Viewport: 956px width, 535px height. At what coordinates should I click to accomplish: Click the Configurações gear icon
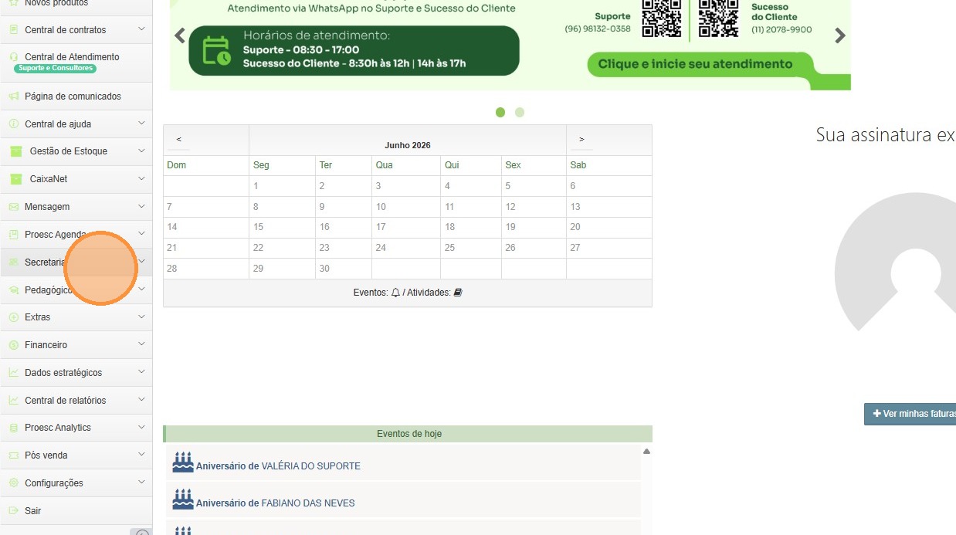click(14, 483)
